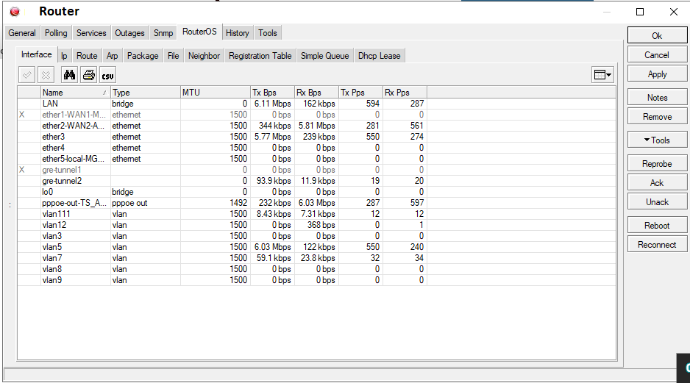Viewport: 690px width, 383px height.
Task: Open the Route sub-tab
Action: coord(87,56)
